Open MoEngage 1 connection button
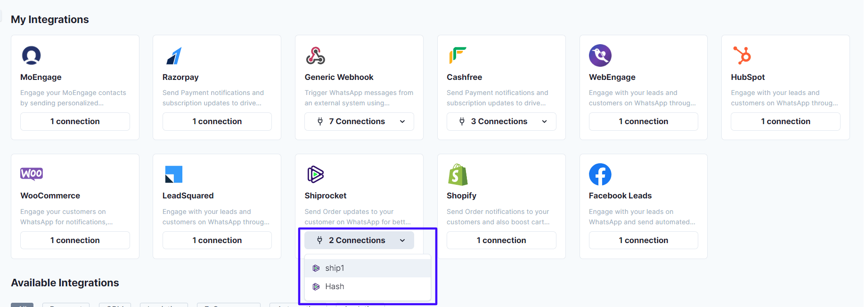Screen dimensions: 866x307 pyautogui.click(x=75, y=121)
